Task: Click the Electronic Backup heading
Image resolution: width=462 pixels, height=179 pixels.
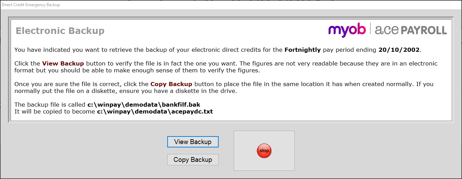Action: 60,31
